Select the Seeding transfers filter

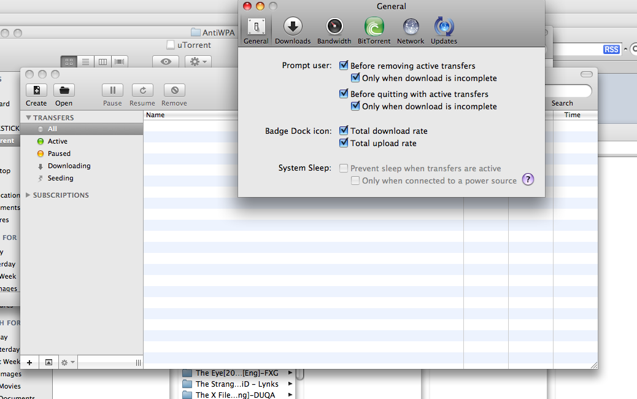[x=61, y=178]
